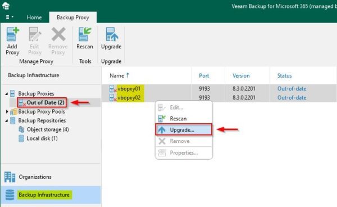Click the vbopxy02 proxy icon
Viewport: 337px width, 207px height.
[113, 98]
